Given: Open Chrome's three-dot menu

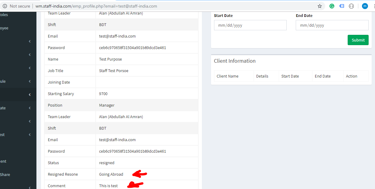Looking at the screenshot, I should point(374,6).
